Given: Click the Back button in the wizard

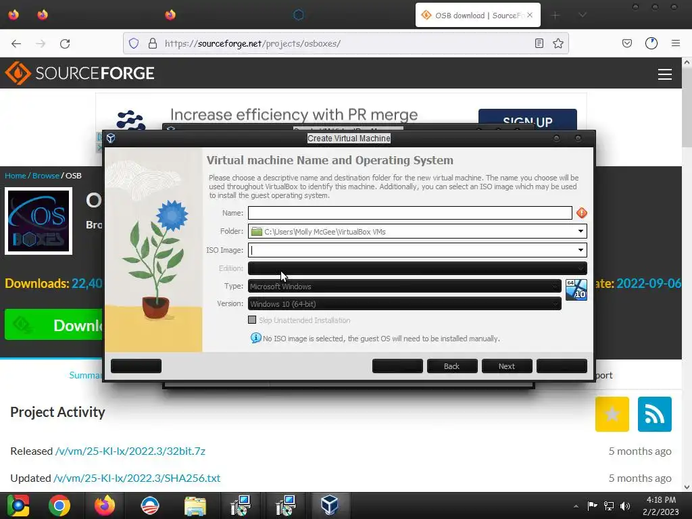Looking at the screenshot, I should 452,366.
